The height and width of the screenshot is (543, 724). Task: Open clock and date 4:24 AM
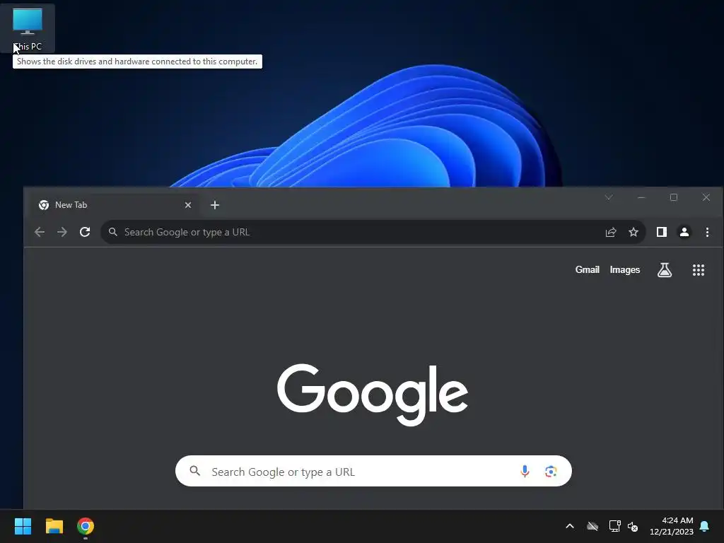click(x=672, y=526)
